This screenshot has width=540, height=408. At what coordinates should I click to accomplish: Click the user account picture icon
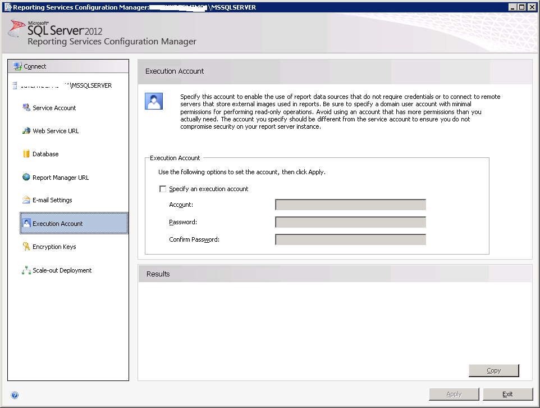153,101
